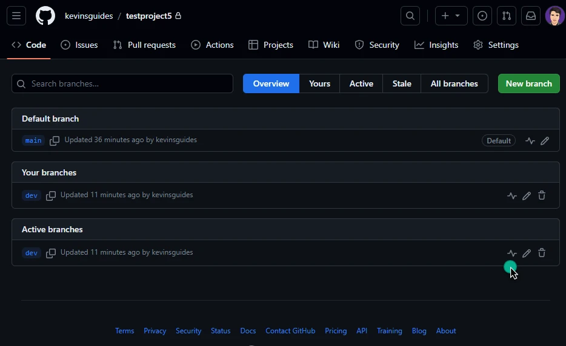Screen dimensions: 566x346
Task: View activity for main branch
Action: tap(530, 140)
